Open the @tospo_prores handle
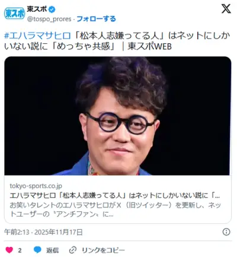Viewport: 237px width, 257px height. (49, 19)
